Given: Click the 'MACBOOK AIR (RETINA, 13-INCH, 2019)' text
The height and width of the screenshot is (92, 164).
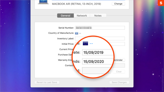Looking at the screenshot, I should pos(76,4).
